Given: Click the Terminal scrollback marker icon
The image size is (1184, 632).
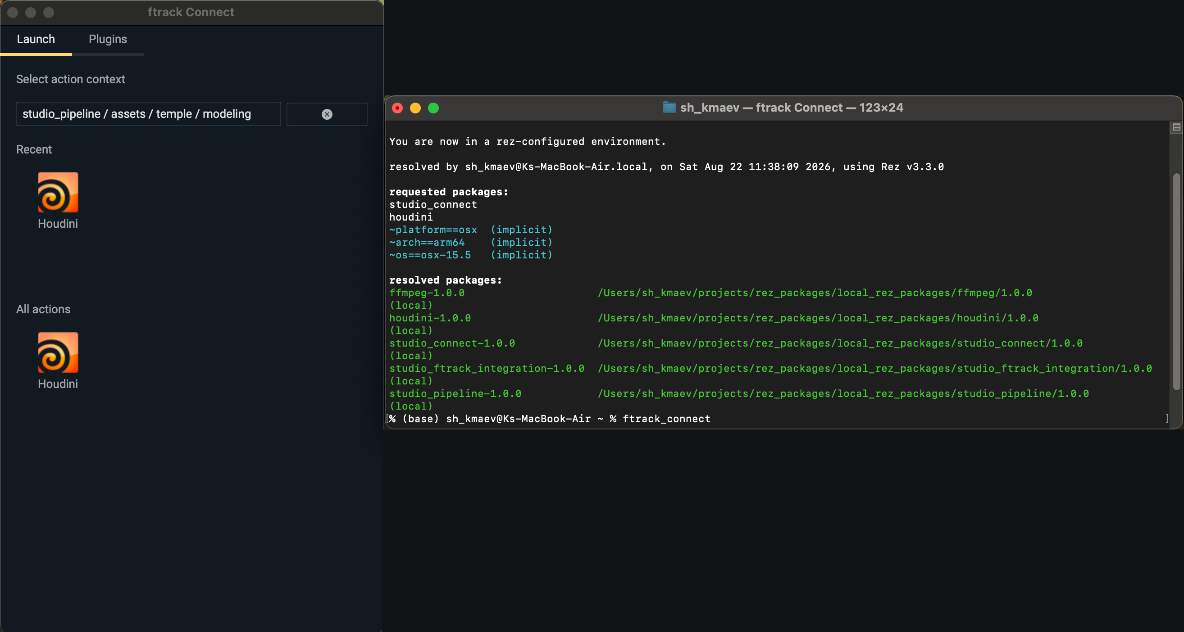Looking at the screenshot, I should point(1176,127).
